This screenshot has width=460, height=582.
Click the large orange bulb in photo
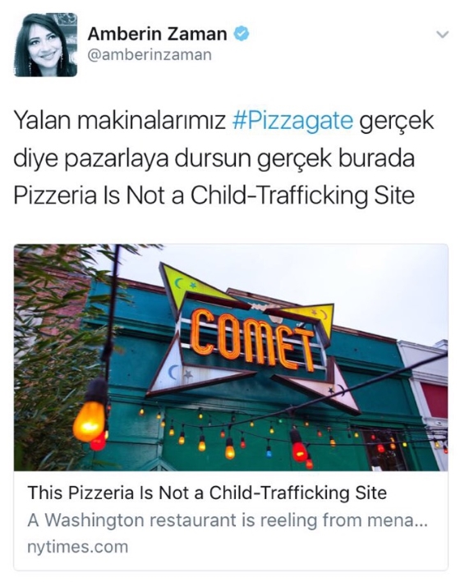coord(89,420)
